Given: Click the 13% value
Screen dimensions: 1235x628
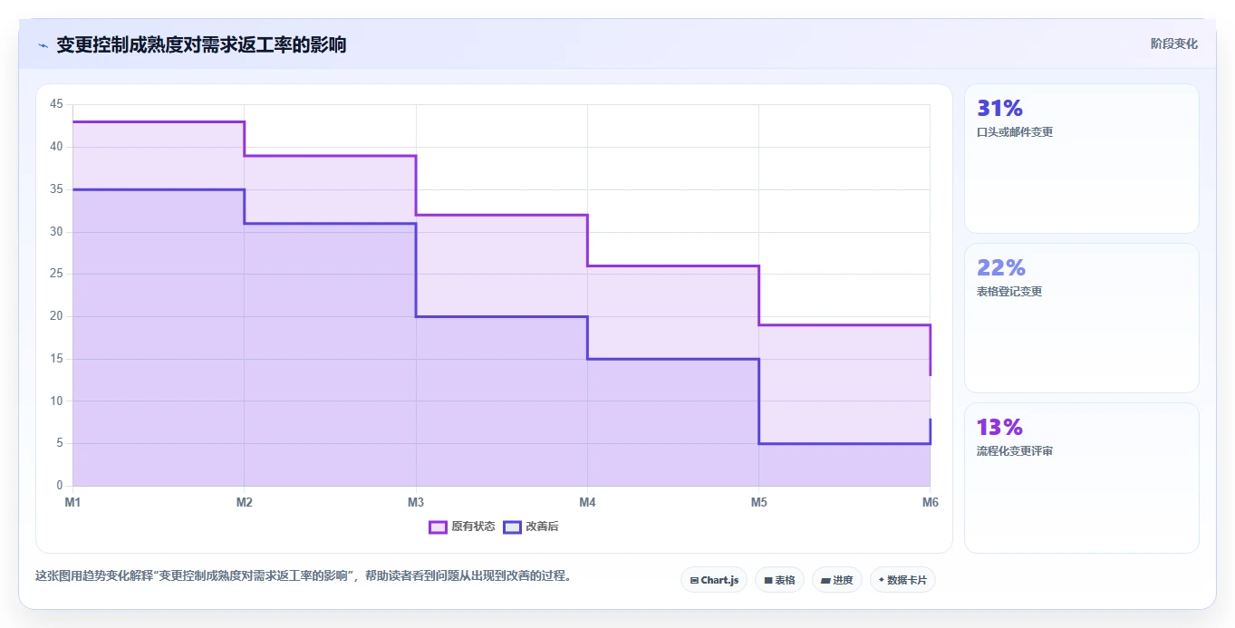Looking at the screenshot, I should click(x=1000, y=428).
